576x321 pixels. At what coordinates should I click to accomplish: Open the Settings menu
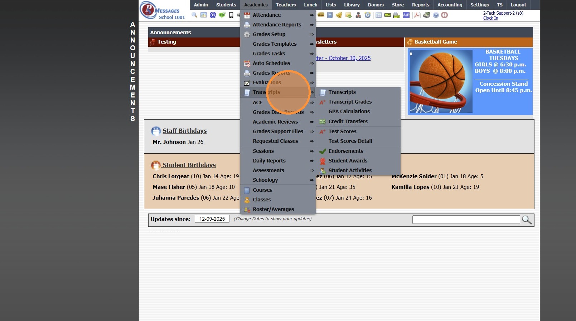pos(480,5)
